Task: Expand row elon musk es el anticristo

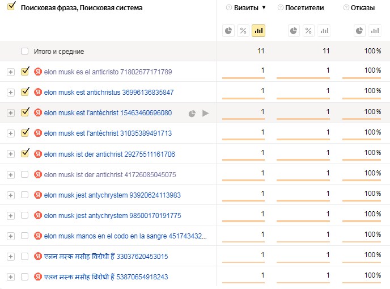Action: pyautogui.click(x=10, y=72)
